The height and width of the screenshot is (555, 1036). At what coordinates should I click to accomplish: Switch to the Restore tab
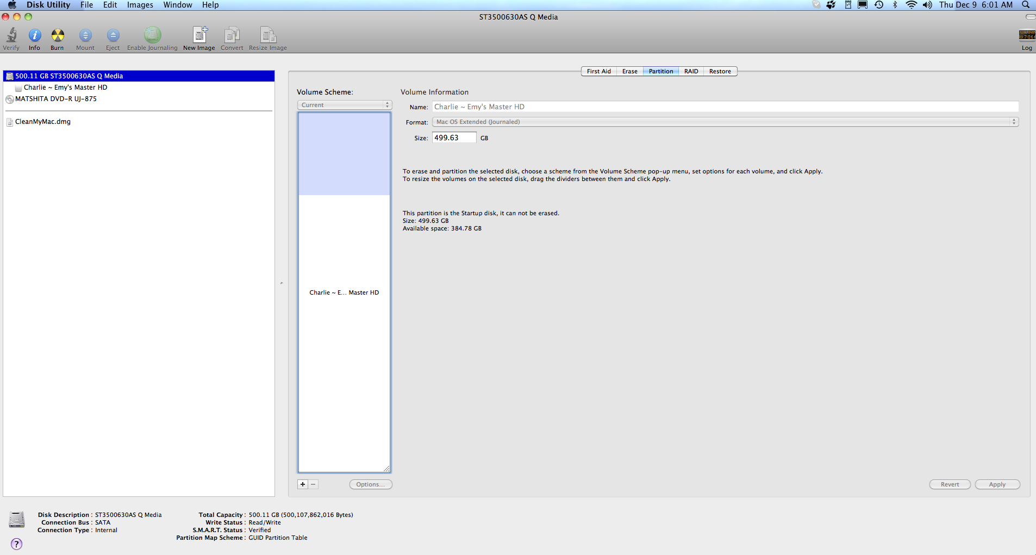pyautogui.click(x=720, y=71)
